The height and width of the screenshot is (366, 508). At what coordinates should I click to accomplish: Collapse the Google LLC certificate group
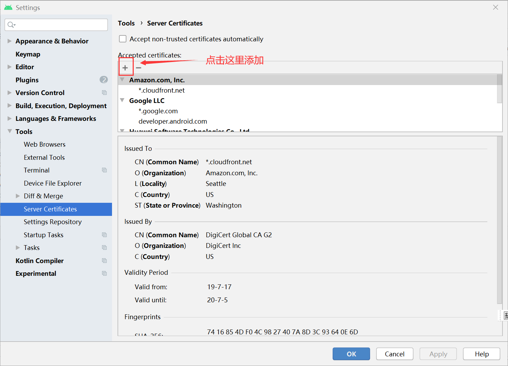click(122, 100)
